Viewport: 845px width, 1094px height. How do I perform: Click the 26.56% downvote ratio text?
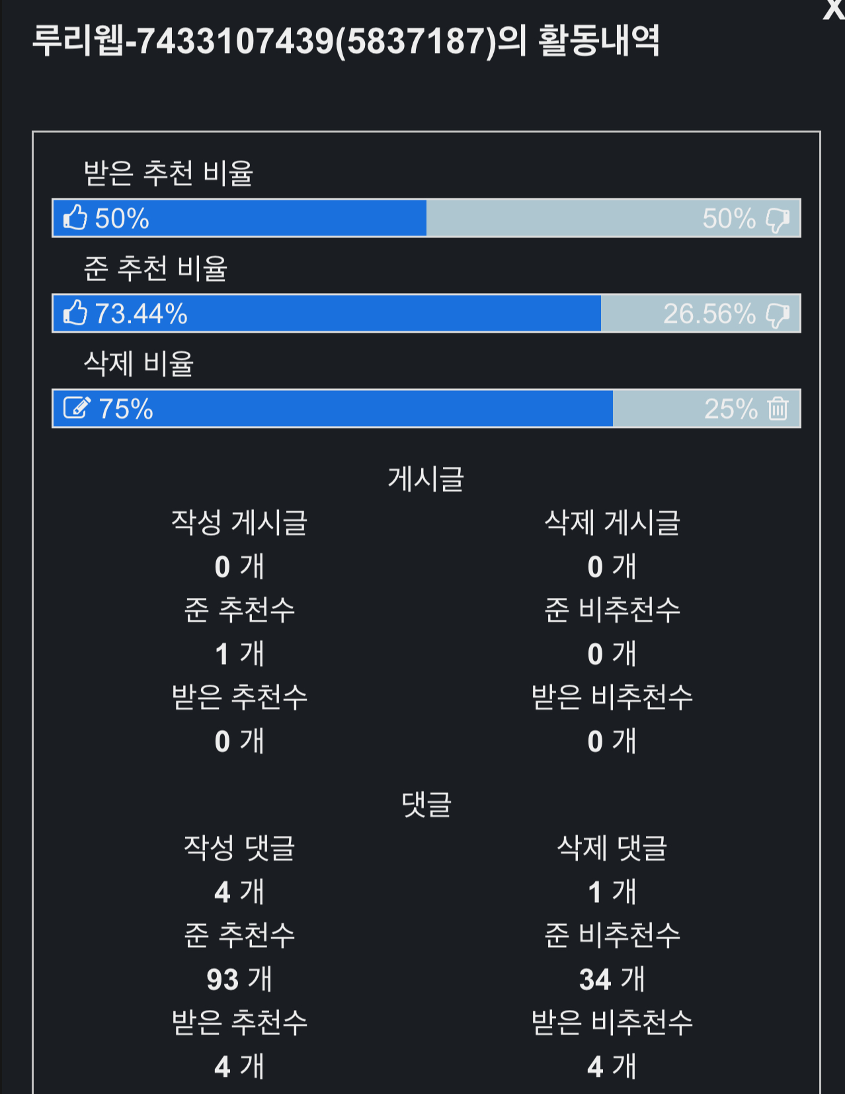click(709, 314)
